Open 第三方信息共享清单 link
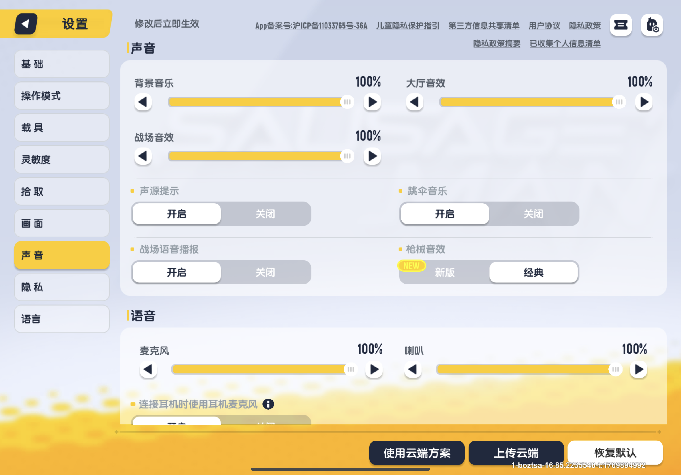 (x=484, y=26)
